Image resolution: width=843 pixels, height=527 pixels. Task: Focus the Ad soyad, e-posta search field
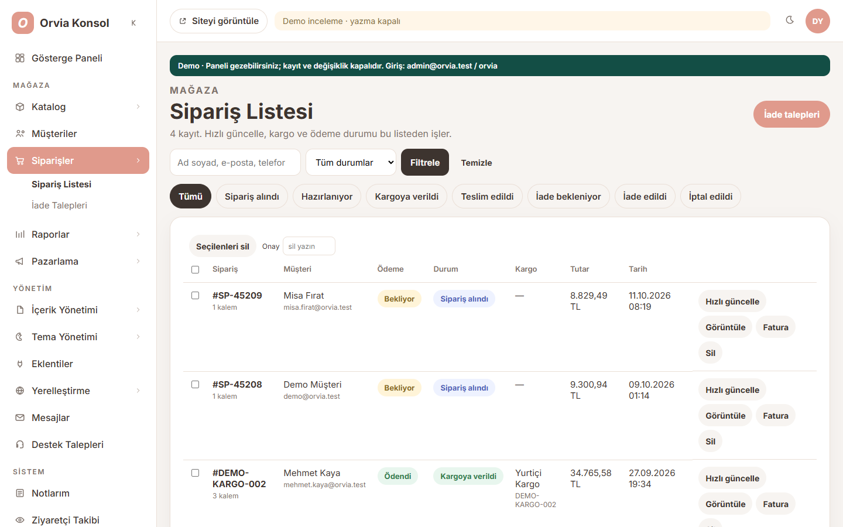click(235, 162)
